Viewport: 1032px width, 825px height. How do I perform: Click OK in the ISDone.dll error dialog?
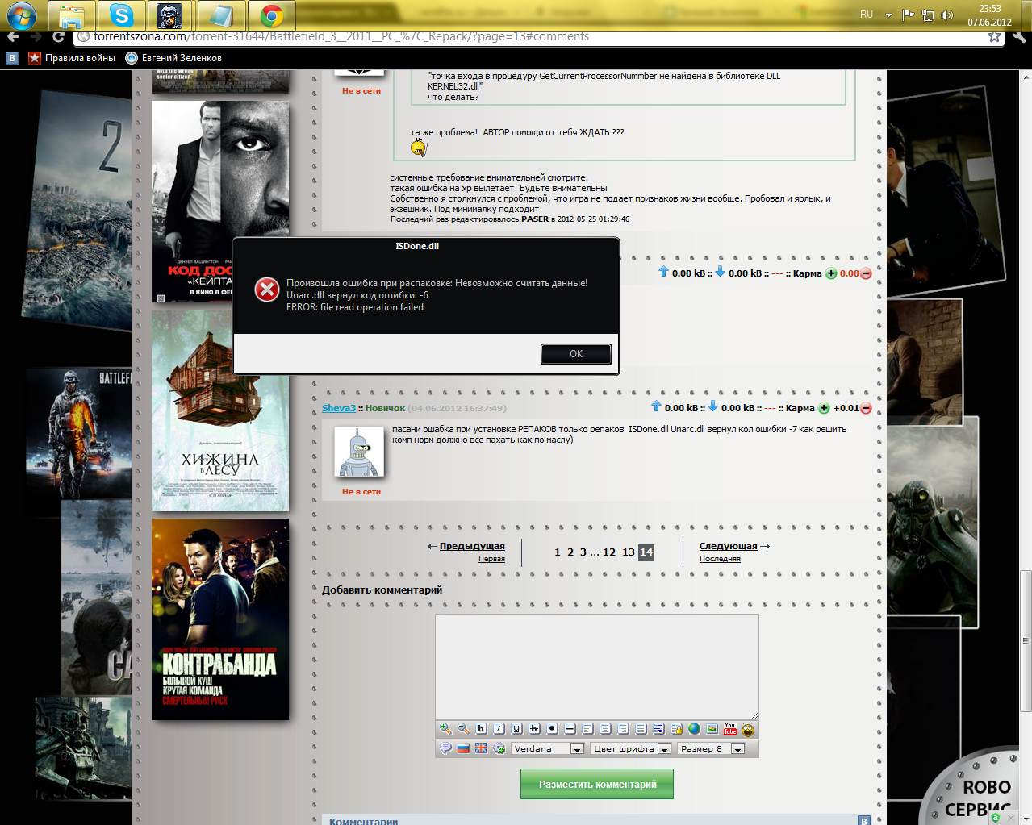[x=576, y=353]
